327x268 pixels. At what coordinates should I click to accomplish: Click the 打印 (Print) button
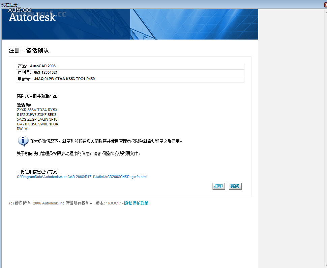218,186
